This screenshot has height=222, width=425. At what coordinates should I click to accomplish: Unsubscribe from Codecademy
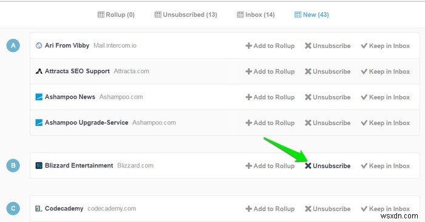(x=327, y=209)
